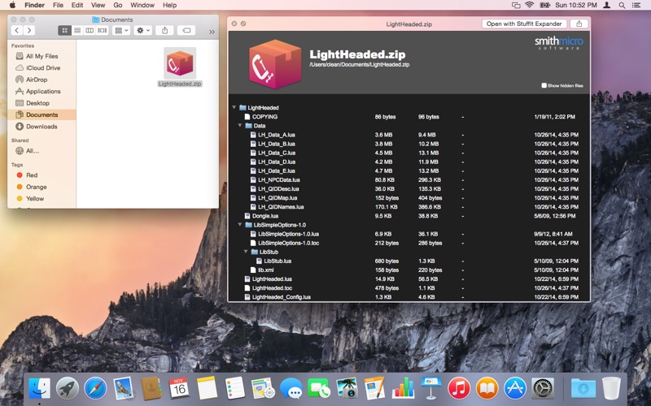The image size is (651, 406).
Task: Open iCloud Drive in sidebar
Action: (x=42, y=67)
